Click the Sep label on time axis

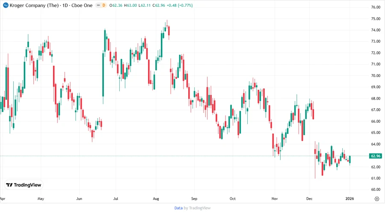(x=194, y=198)
